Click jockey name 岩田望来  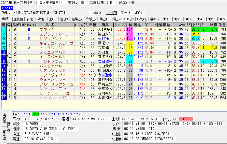105,62
